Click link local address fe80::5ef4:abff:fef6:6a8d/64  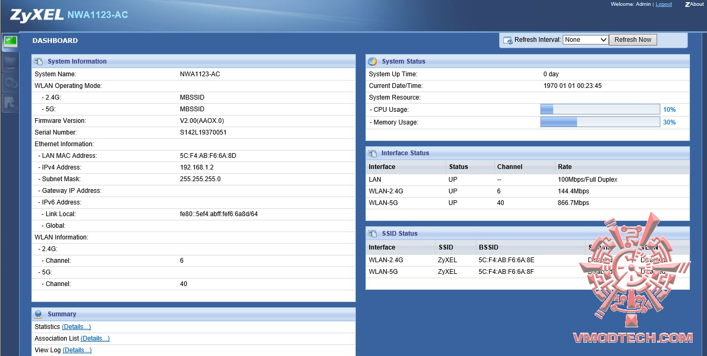click(x=219, y=214)
